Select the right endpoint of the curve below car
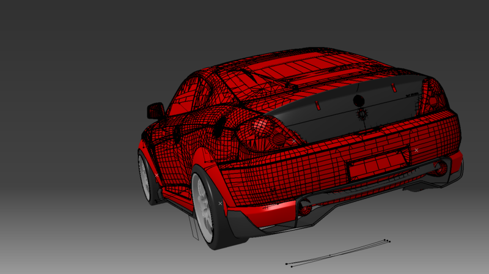Screen dimensions: 489x274 (389, 241)
